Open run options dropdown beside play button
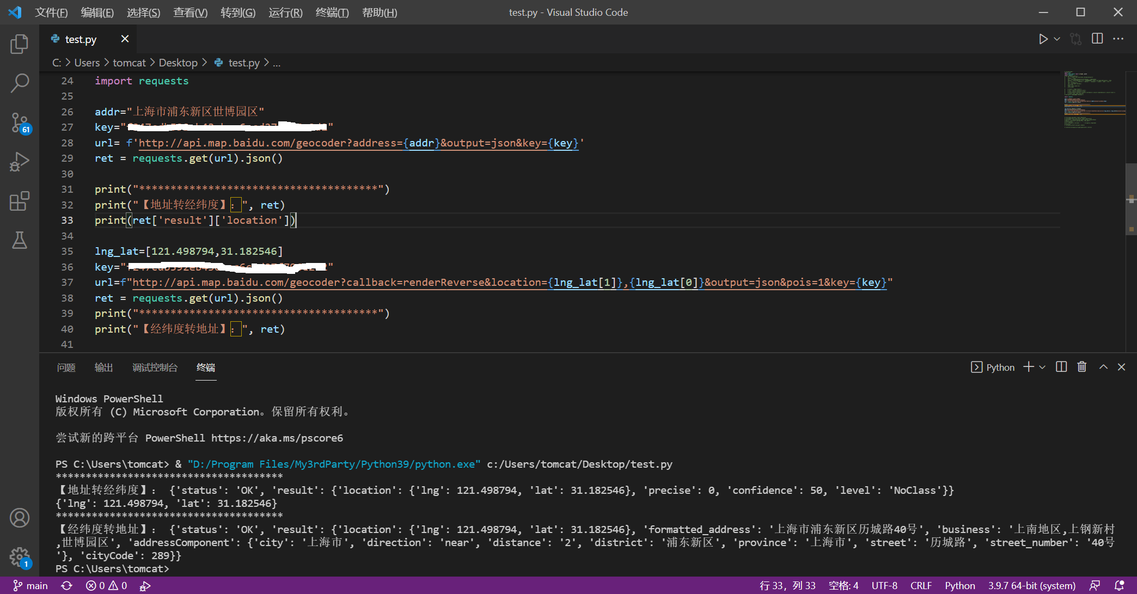This screenshot has width=1137, height=594. click(x=1056, y=39)
